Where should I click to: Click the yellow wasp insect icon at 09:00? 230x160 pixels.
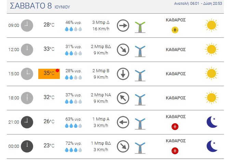(x=175, y=30)
